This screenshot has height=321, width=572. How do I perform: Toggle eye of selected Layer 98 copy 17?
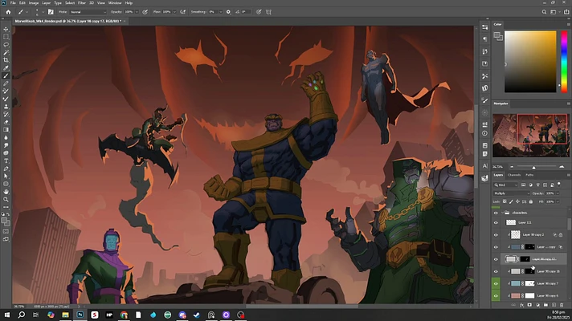[496, 259]
